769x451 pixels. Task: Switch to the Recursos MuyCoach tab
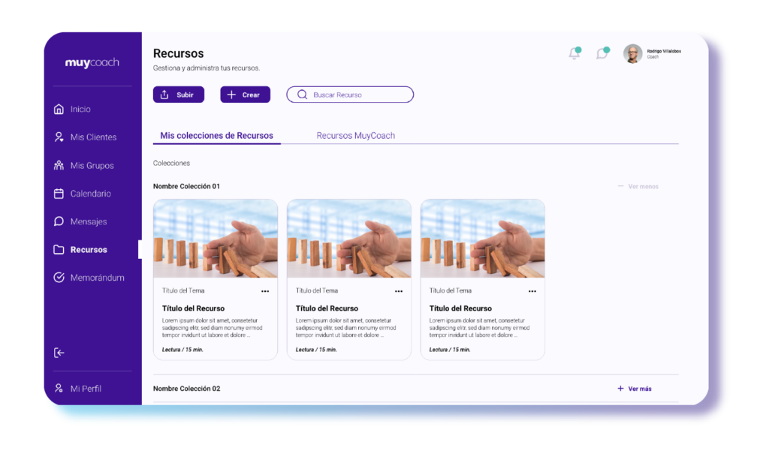355,136
